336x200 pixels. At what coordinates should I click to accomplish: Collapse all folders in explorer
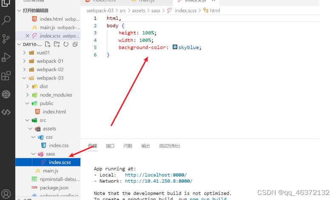[75, 44]
